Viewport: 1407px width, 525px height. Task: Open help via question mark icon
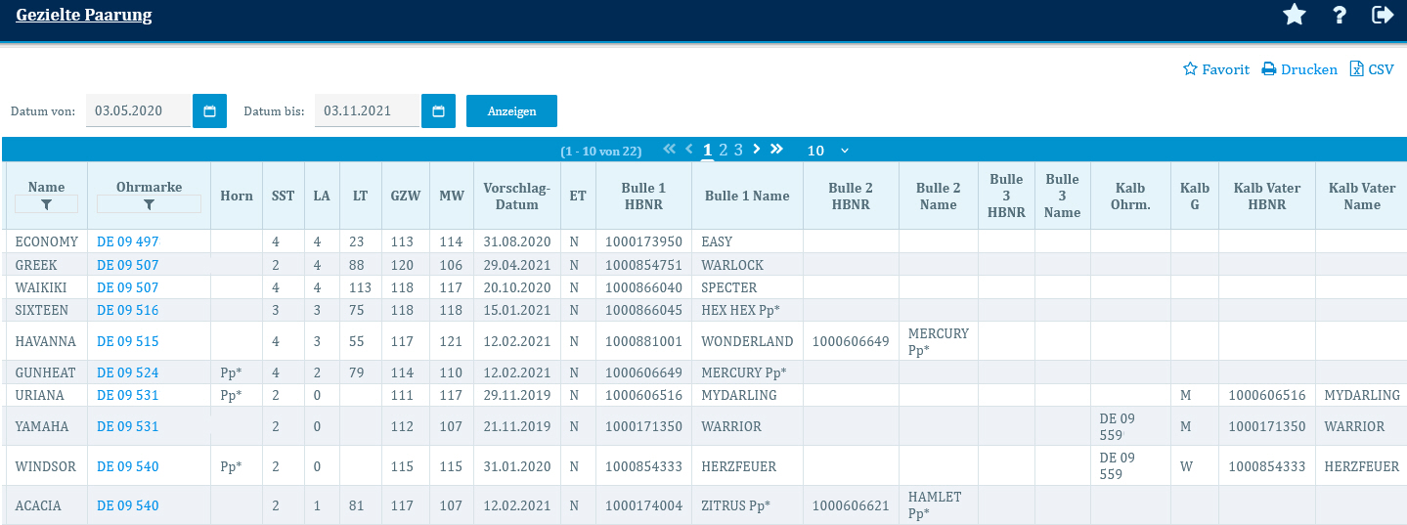[x=1340, y=15]
